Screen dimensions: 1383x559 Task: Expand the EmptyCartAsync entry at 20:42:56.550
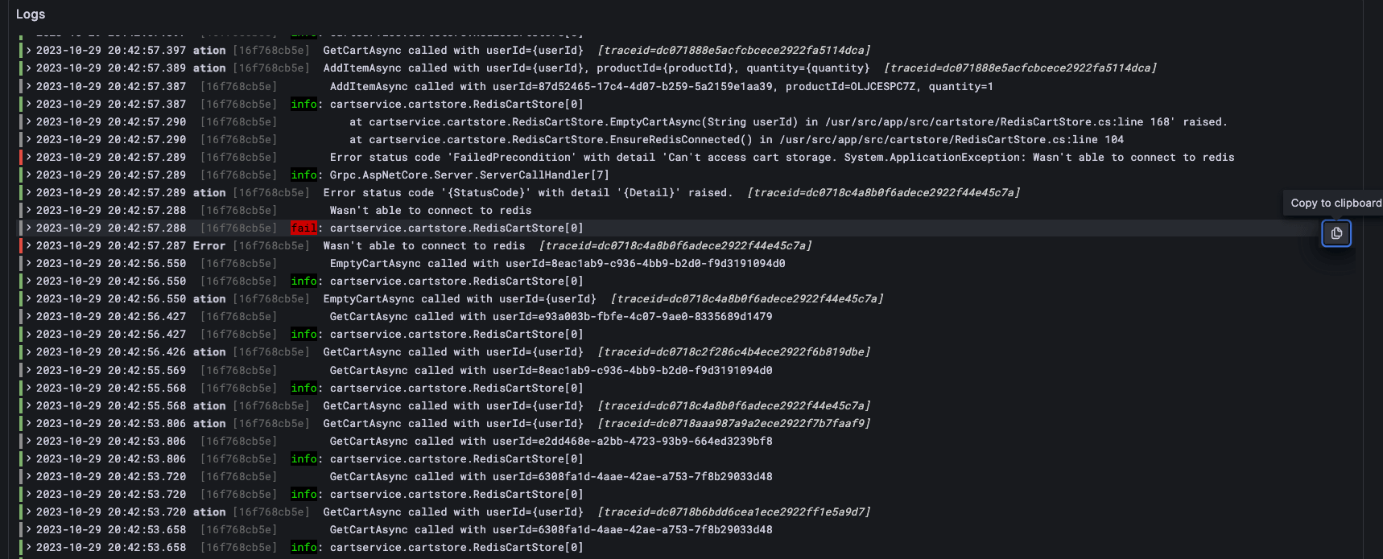[31, 298]
